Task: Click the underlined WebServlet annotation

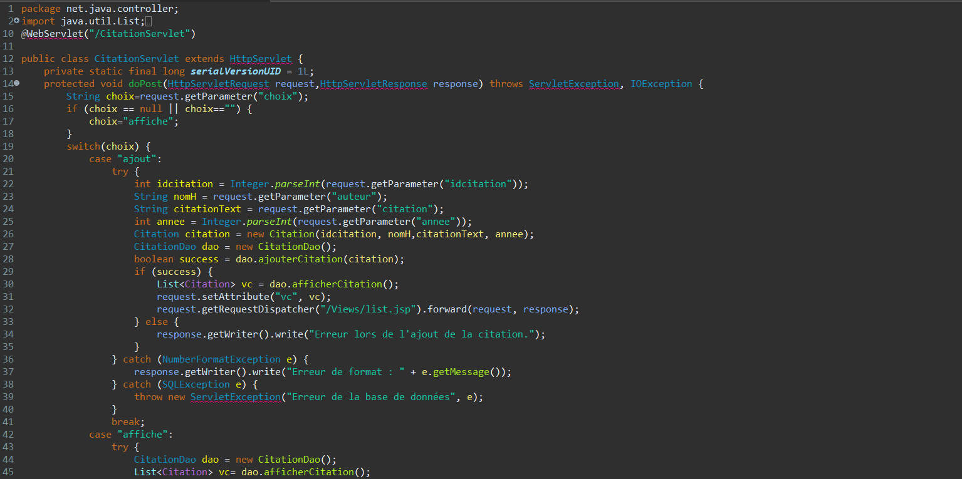Action: point(55,34)
